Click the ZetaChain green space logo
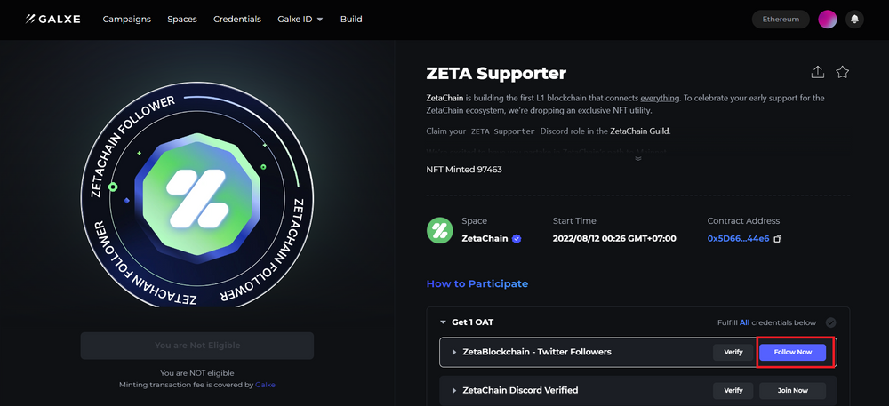The width and height of the screenshot is (889, 406). (439, 230)
